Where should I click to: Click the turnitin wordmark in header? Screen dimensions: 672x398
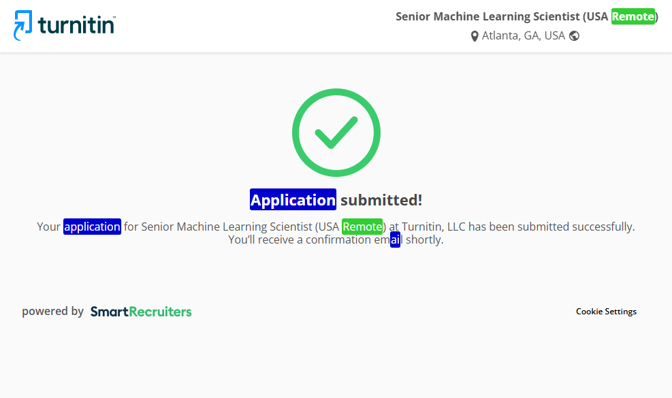[x=76, y=25]
